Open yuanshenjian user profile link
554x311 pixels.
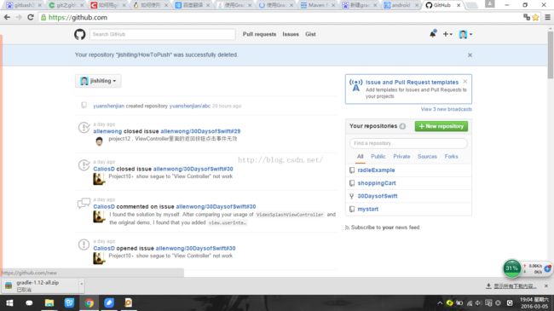point(108,106)
